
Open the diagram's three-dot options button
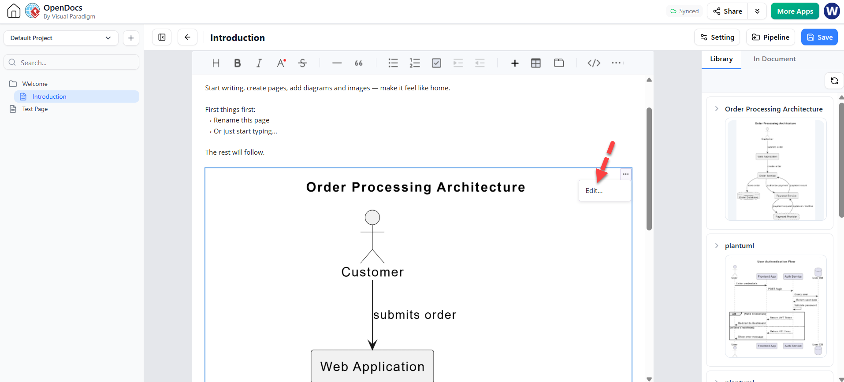[x=625, y=174]
